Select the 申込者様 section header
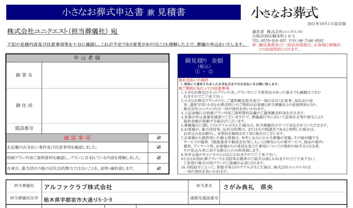 pyautogui.click(x=87, y=58)
